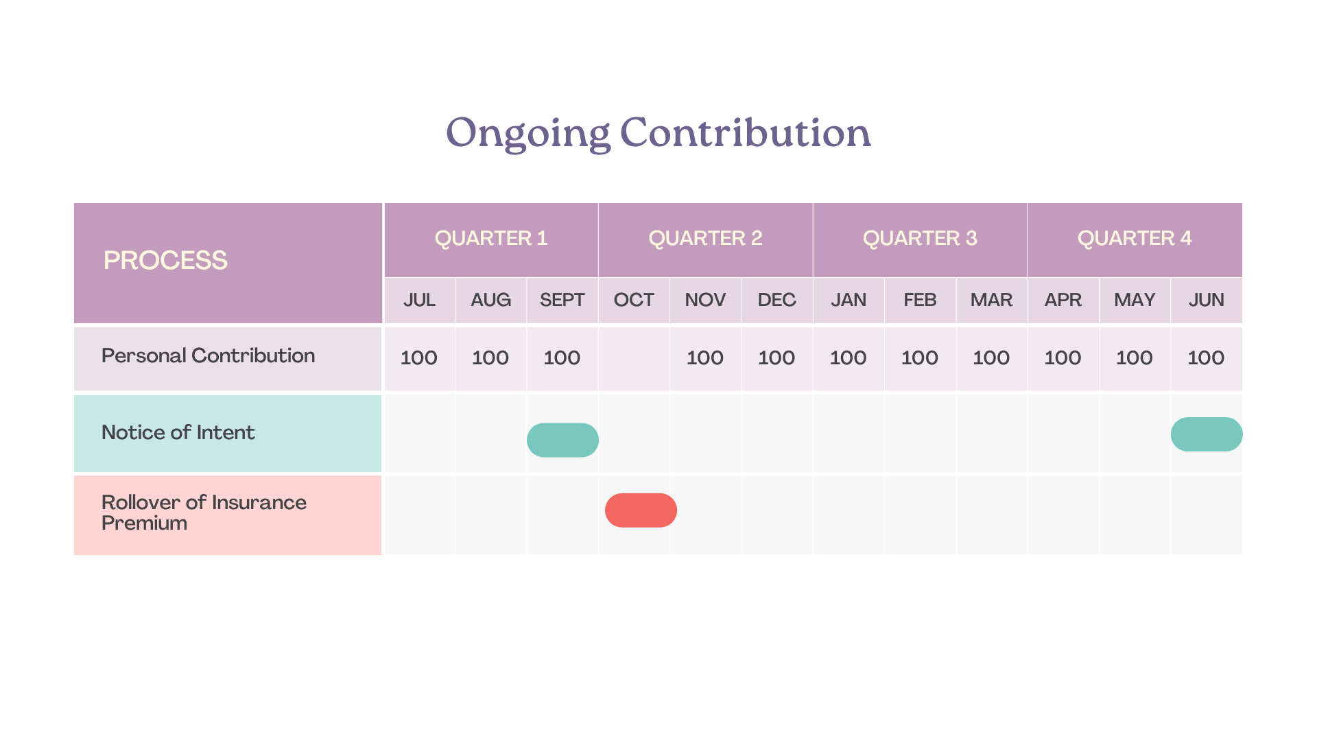Select the QUARTER 1 header
The width and height of the screenshot is (1317, 741).
pyautogui.click(x=491, y=239)
